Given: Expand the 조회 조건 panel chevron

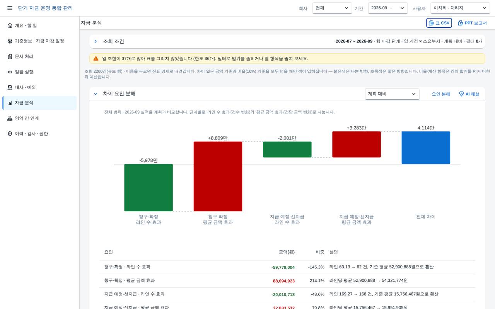Looking at the screenshot, I should 96,41.
